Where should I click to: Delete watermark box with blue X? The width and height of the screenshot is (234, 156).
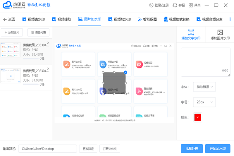click(125, 72)
